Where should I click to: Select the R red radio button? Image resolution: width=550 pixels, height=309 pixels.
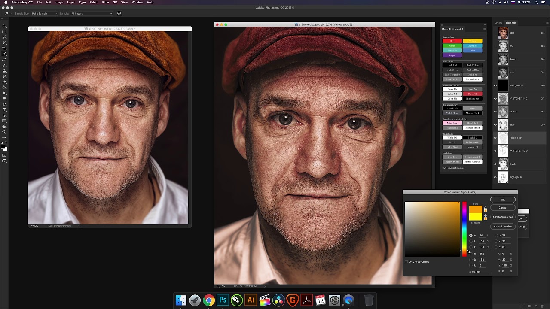tap(471, 254)
